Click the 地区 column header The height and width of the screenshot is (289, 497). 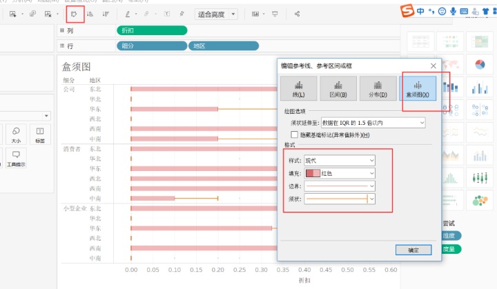point(95,80)
